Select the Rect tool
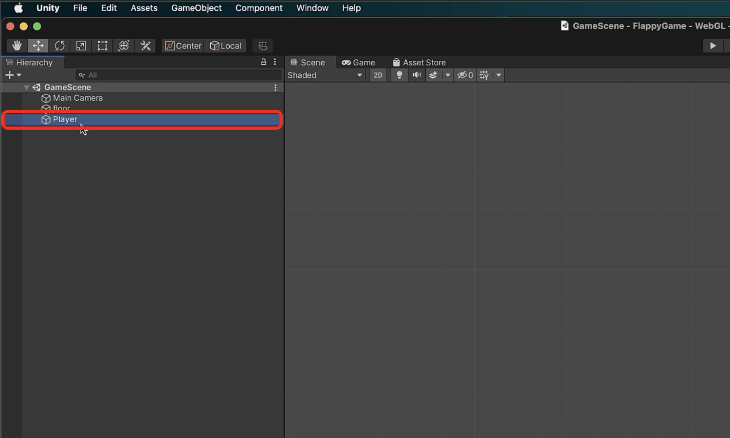The width and height of the screenshot is (730, 438). [x=103, y=46]
